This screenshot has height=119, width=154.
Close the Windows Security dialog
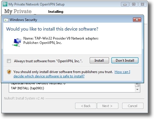tap(137, 20)
